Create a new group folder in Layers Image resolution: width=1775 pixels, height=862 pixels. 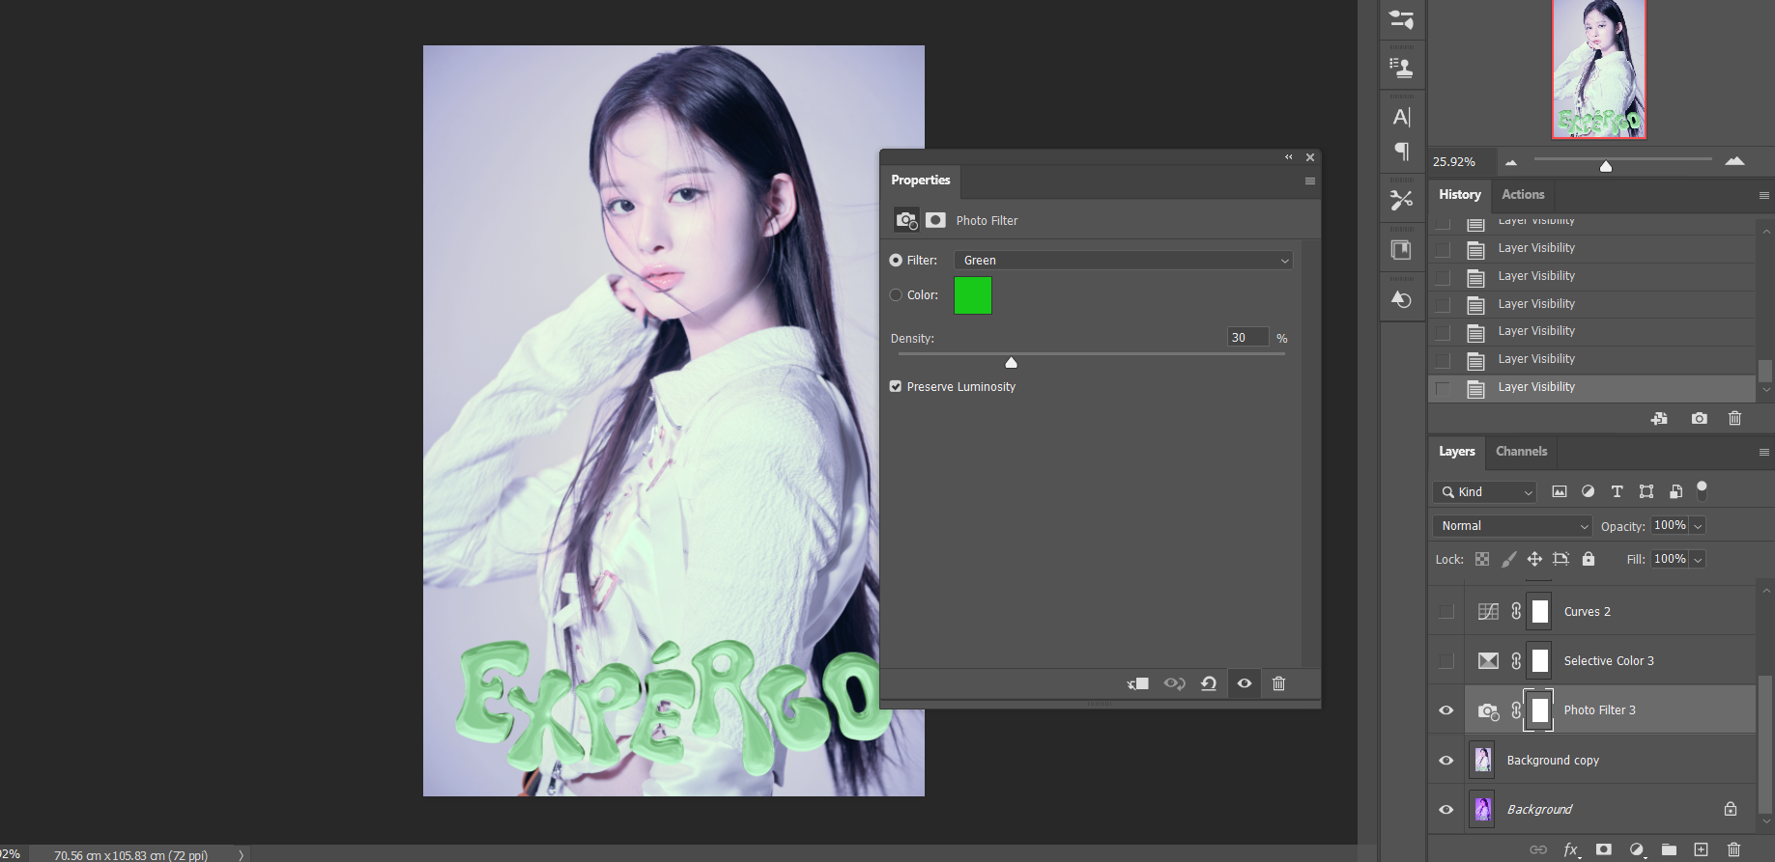point(1669,849)
